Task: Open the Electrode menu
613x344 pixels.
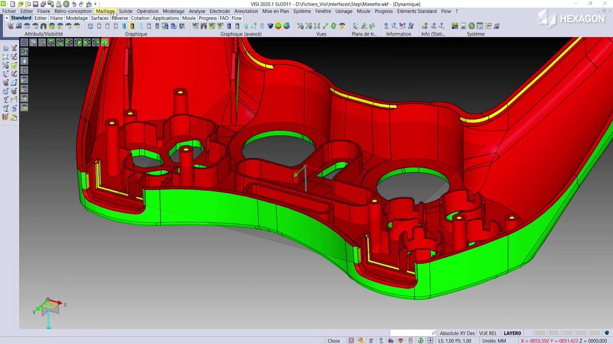Action: tap(220, 11)
